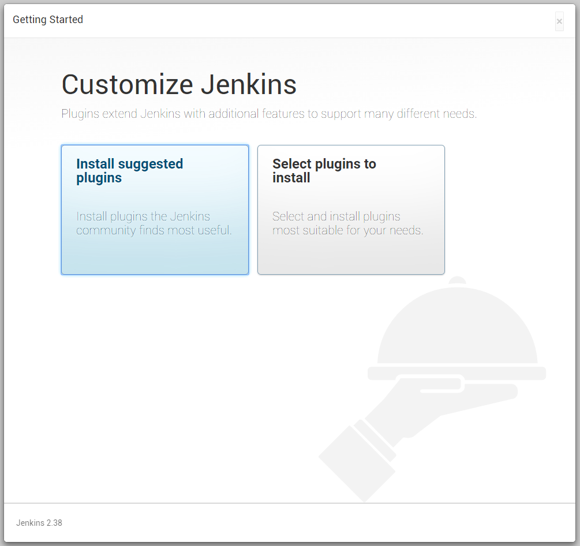Screen dimensions: 580x546
Task: Click 'Install plugins the Jenkins community' description
Action: point(154,223)
